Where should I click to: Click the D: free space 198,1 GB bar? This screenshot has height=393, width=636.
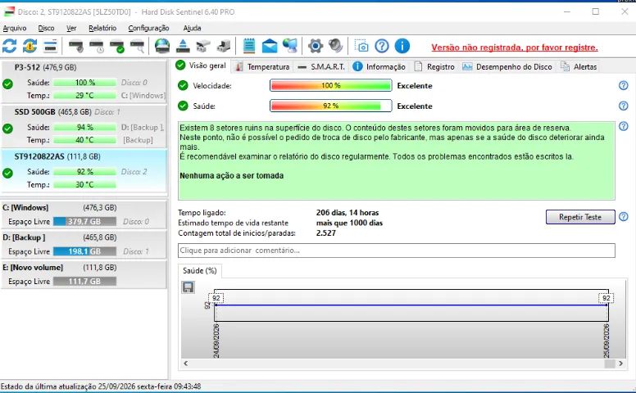pos(84,251)
